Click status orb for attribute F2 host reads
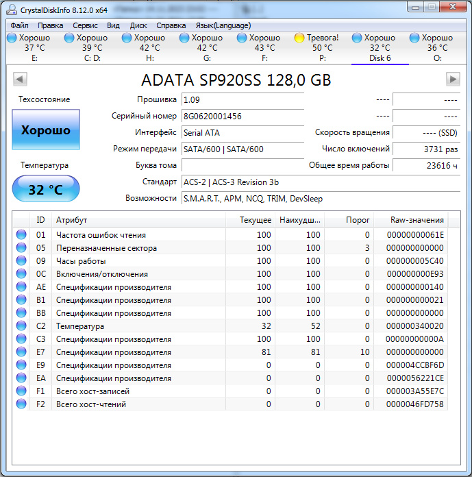 21,404
